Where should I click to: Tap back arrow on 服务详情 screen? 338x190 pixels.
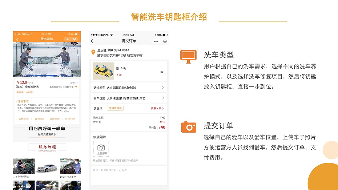coord(17,39)
